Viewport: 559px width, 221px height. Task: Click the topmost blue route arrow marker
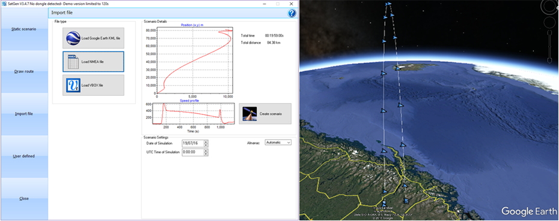tap(388, 4)
